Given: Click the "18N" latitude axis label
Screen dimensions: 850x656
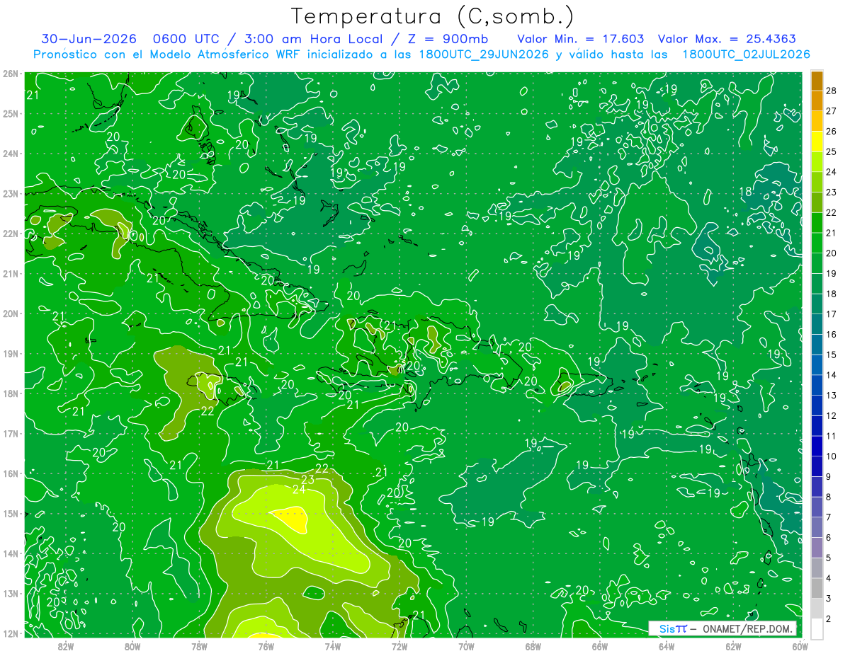Looking at the screenshot, I should 11,393.
